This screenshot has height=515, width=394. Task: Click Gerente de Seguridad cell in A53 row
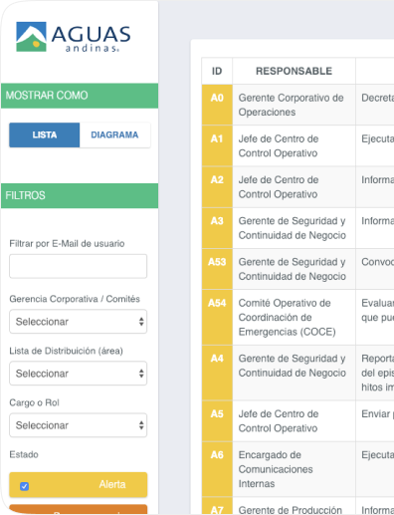click(294, 269)
